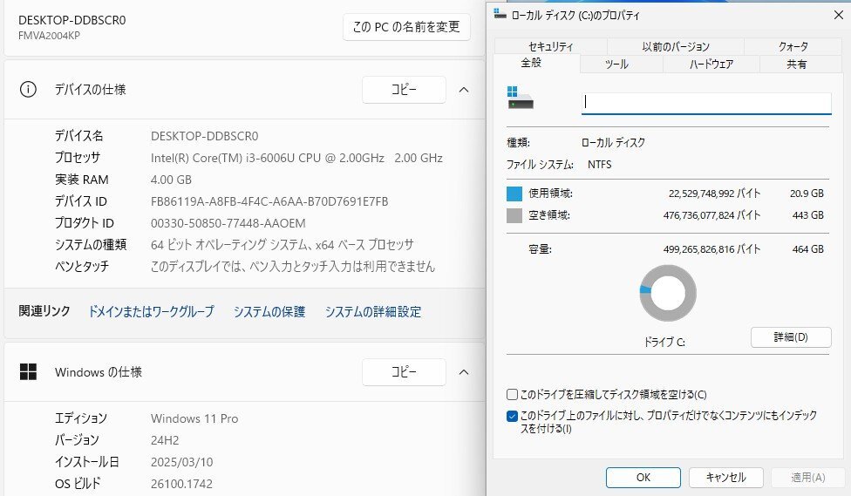Viewport: 851px width, 496px height.
Task: Click the drive icon in the dialog title bar
Action: tap(500, 14)
